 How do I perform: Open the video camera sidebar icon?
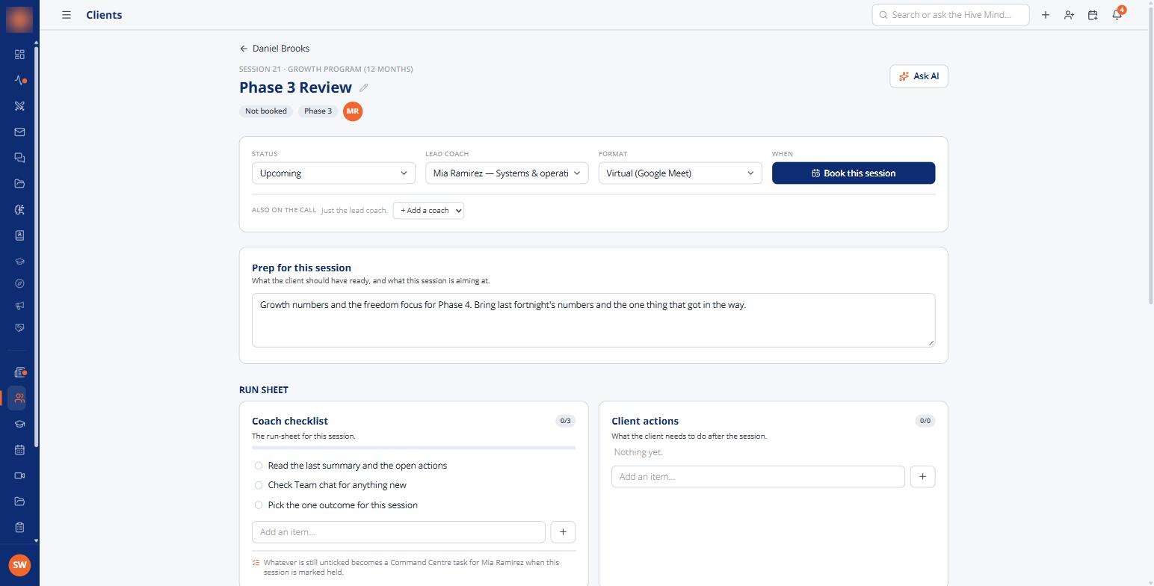[19, 476]
